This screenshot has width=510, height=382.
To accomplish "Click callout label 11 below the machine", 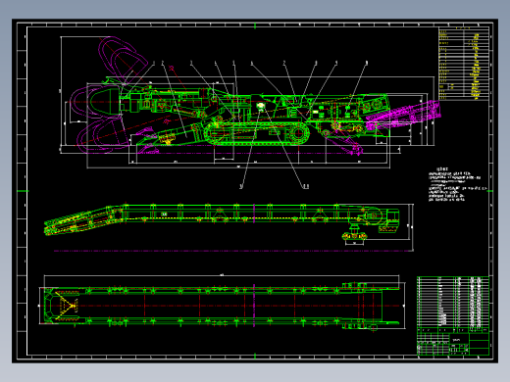I will point(306,186).
